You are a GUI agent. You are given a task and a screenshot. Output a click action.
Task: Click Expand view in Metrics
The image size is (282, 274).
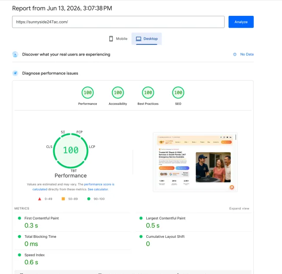click(x=239, y=208)
